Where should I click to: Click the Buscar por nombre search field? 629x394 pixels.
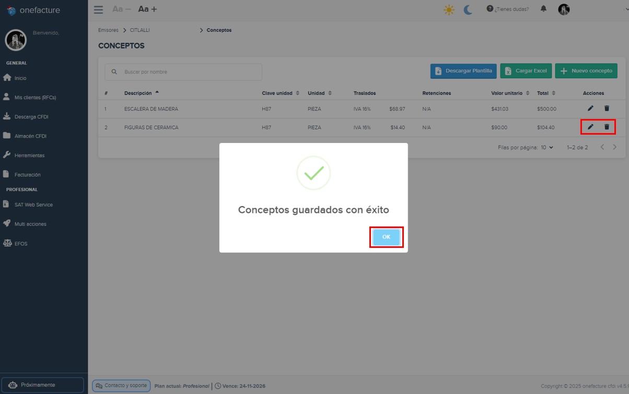[x=182, y=71]
